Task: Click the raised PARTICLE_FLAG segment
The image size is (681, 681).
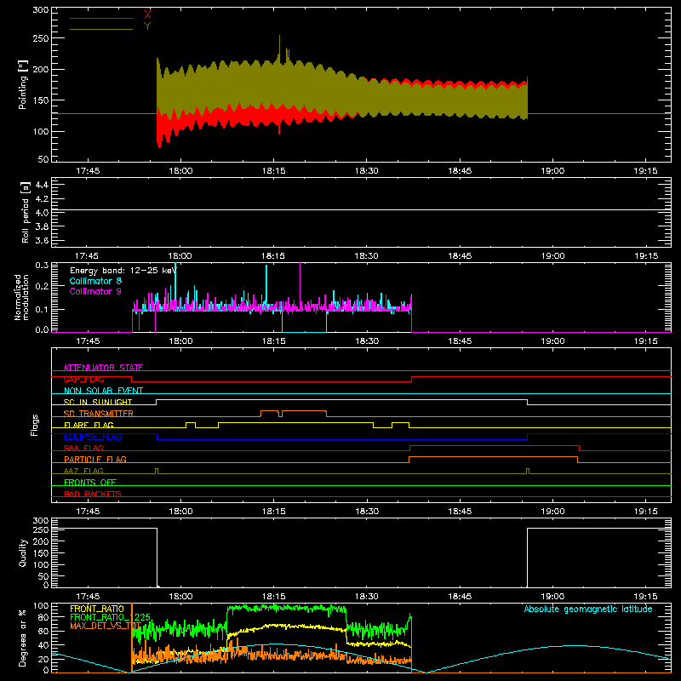Action: [x=494, y=457]
